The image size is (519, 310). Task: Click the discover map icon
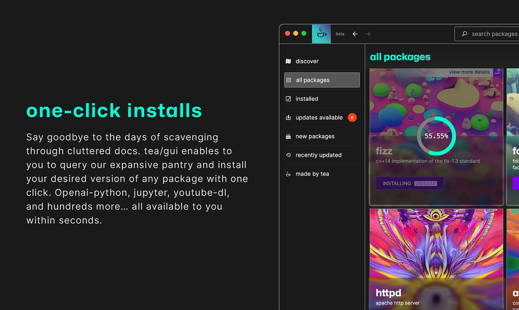(x=288, y=61)
